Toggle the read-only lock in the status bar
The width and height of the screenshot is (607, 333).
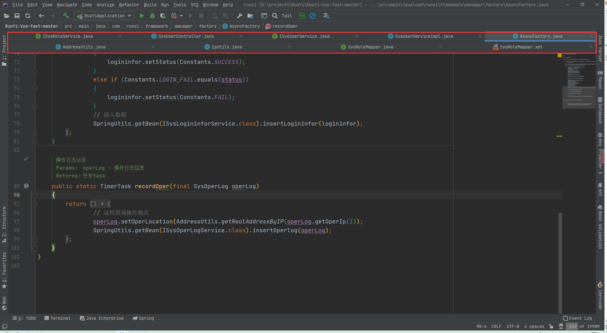point(551,326)
